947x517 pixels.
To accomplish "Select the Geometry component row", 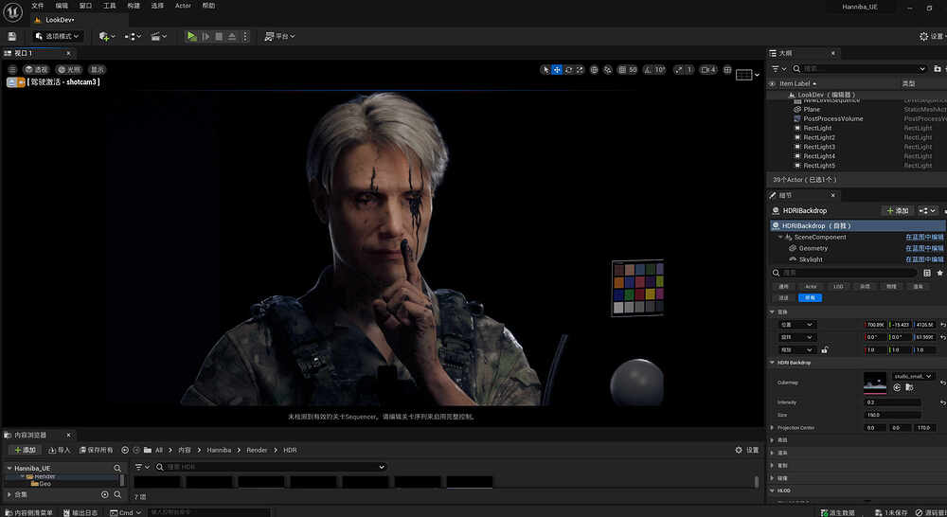I will [813, 248].
